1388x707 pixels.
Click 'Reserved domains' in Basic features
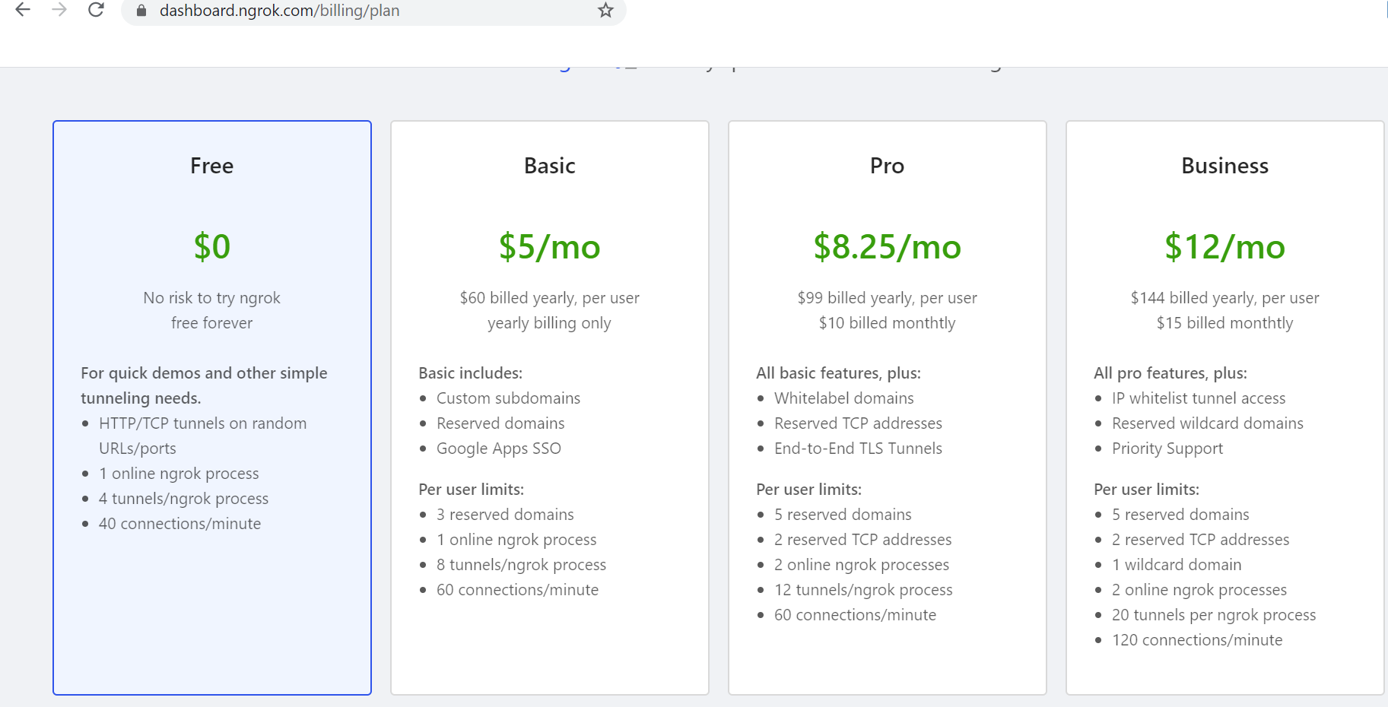click(500, 423)
